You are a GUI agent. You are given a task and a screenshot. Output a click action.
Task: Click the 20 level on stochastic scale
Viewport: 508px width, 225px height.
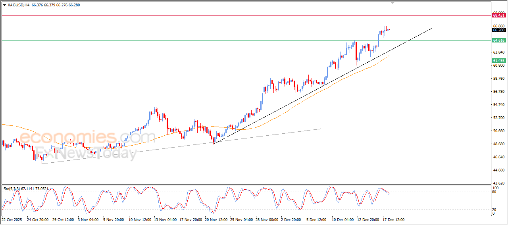click(495, 210)
